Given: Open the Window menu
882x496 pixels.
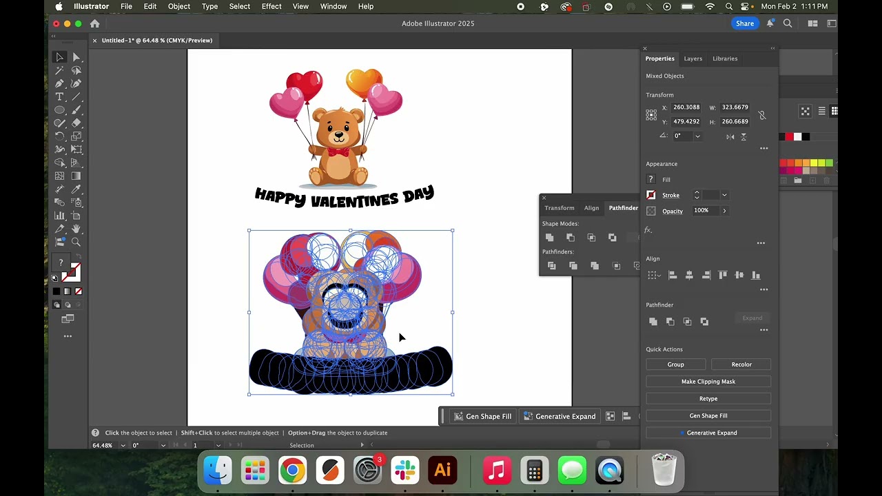Looking at the screenshot, I should [334, 6].
